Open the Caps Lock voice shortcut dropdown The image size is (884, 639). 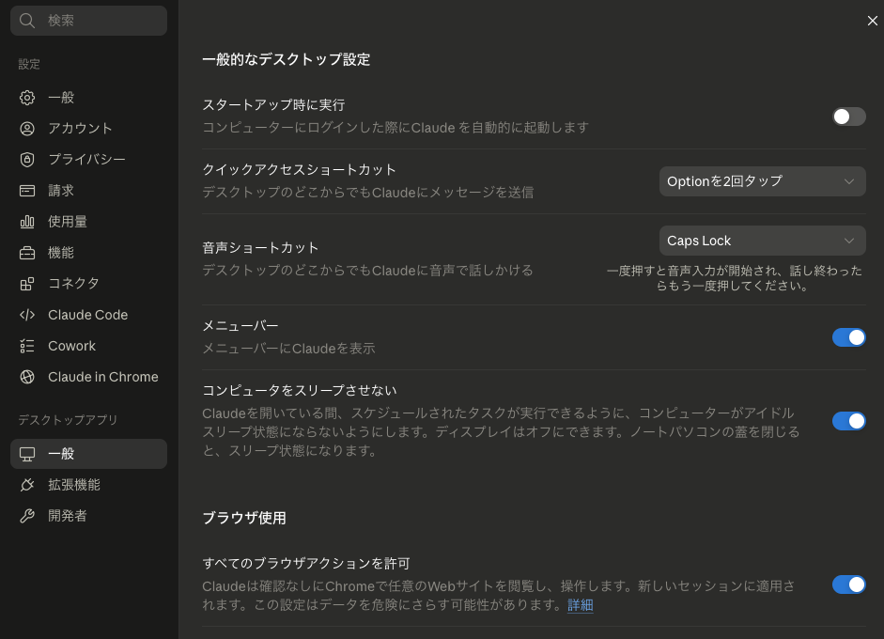click(x=762, y=241)
